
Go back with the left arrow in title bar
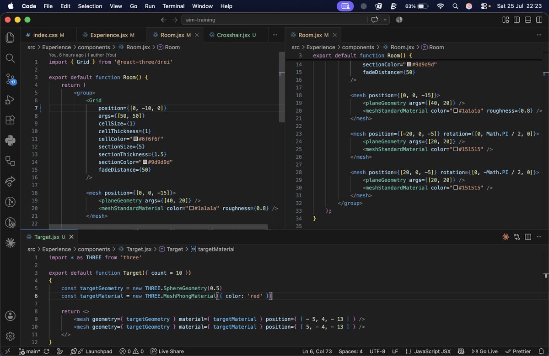point(164,20)
